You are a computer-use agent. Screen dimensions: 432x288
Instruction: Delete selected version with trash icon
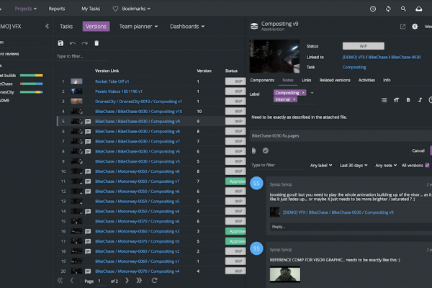click(x=96, y=43)
